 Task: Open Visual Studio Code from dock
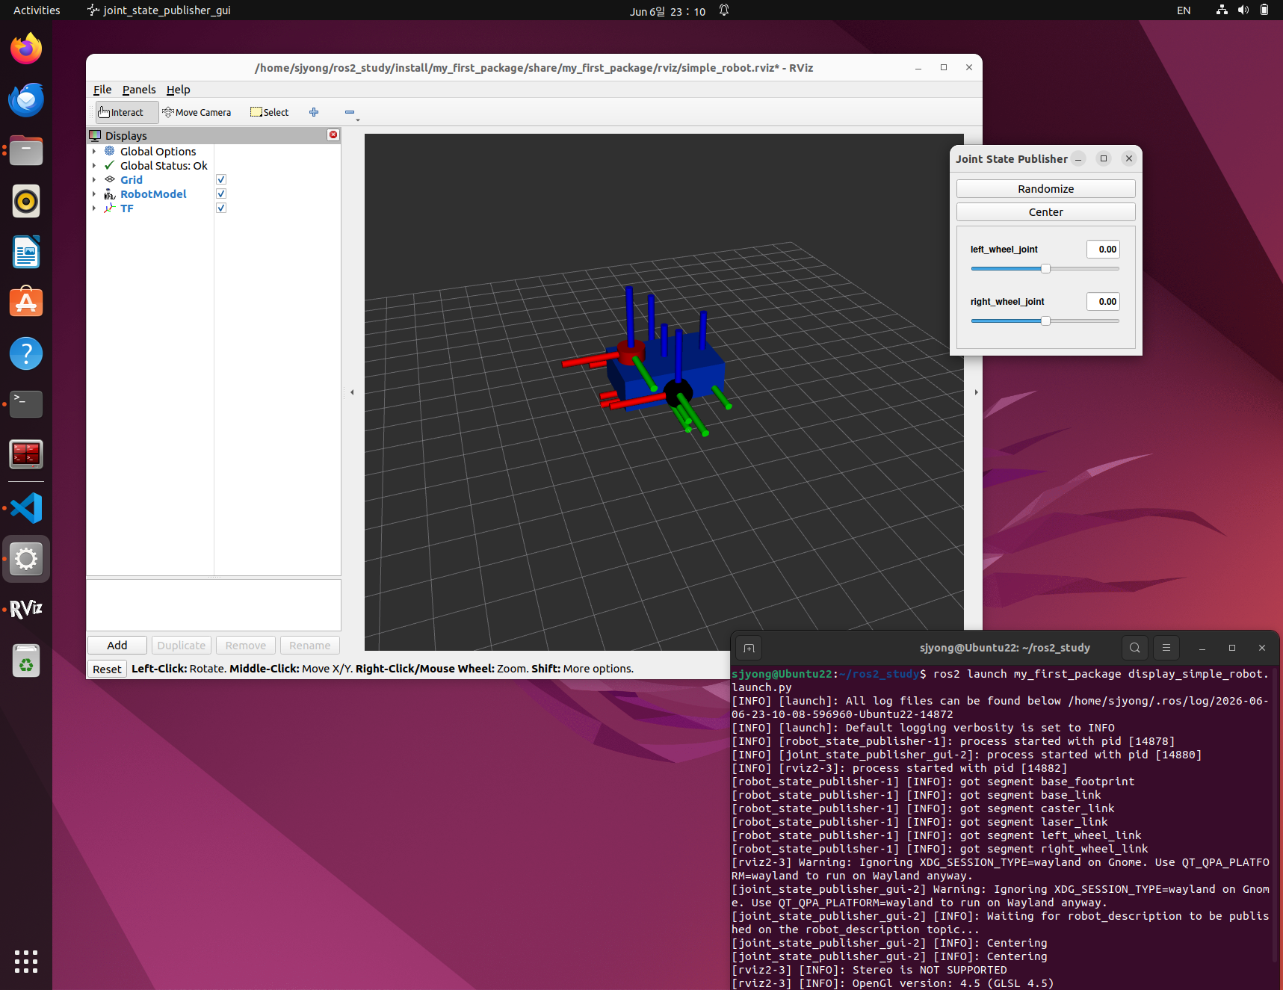(x=26, y=508)
